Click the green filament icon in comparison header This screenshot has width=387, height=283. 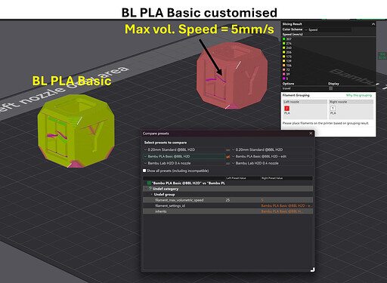point(149,183)
